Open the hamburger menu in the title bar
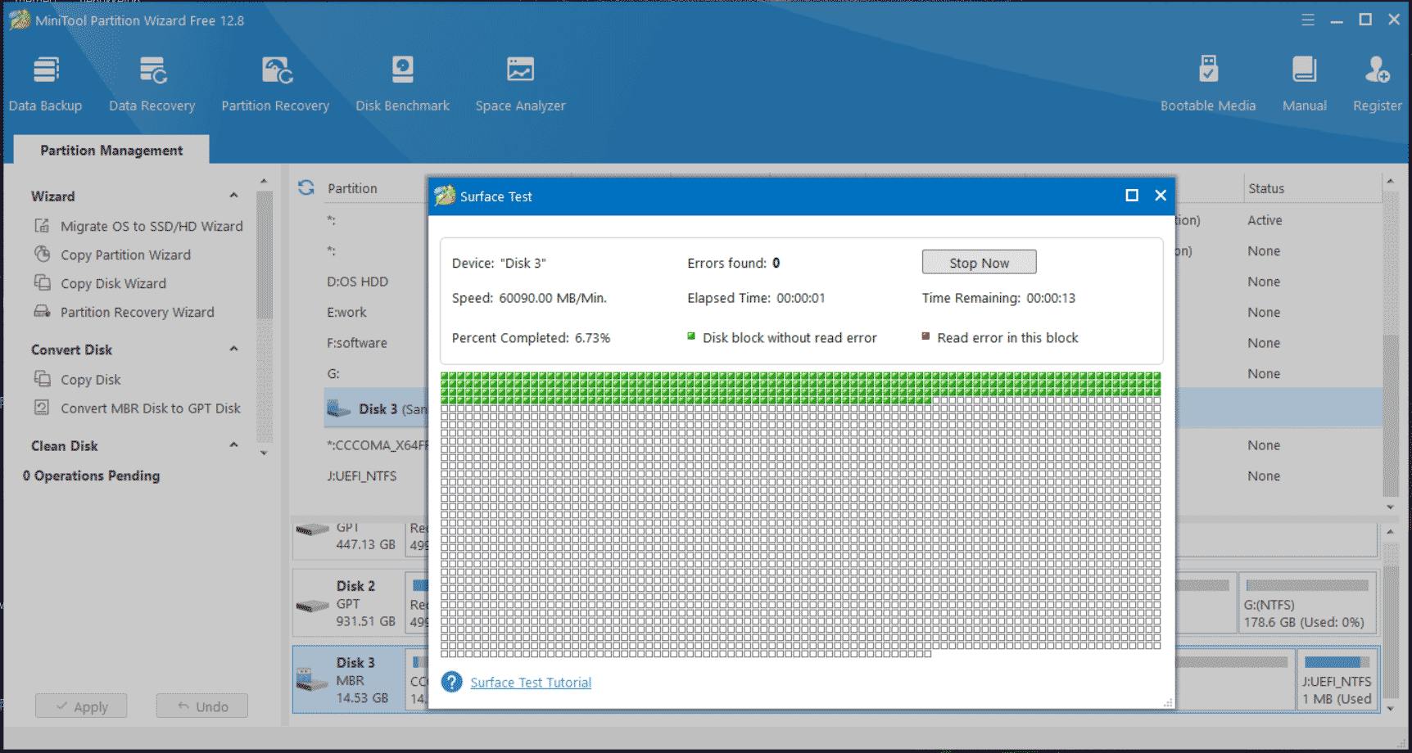 (1308, 20)
